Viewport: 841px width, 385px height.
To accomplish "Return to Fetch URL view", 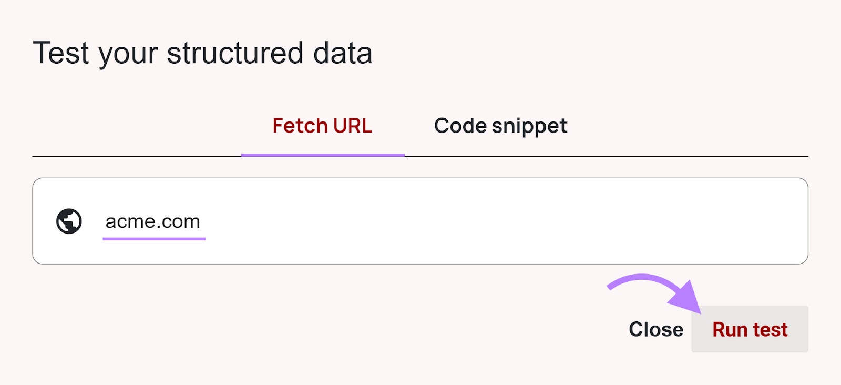I will point(322,126).
